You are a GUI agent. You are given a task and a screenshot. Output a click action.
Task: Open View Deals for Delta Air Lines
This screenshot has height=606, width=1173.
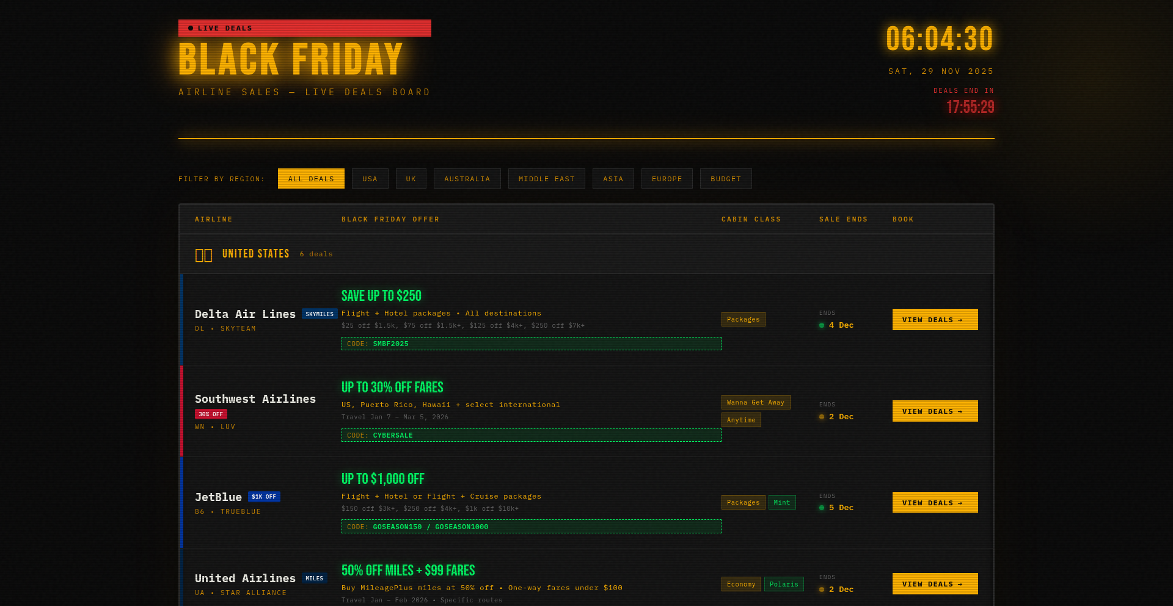pos(935,320)
